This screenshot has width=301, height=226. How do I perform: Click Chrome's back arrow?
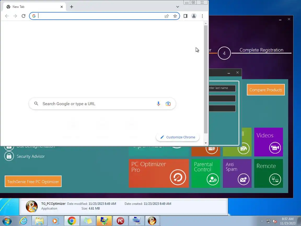[x=7, y=16]
